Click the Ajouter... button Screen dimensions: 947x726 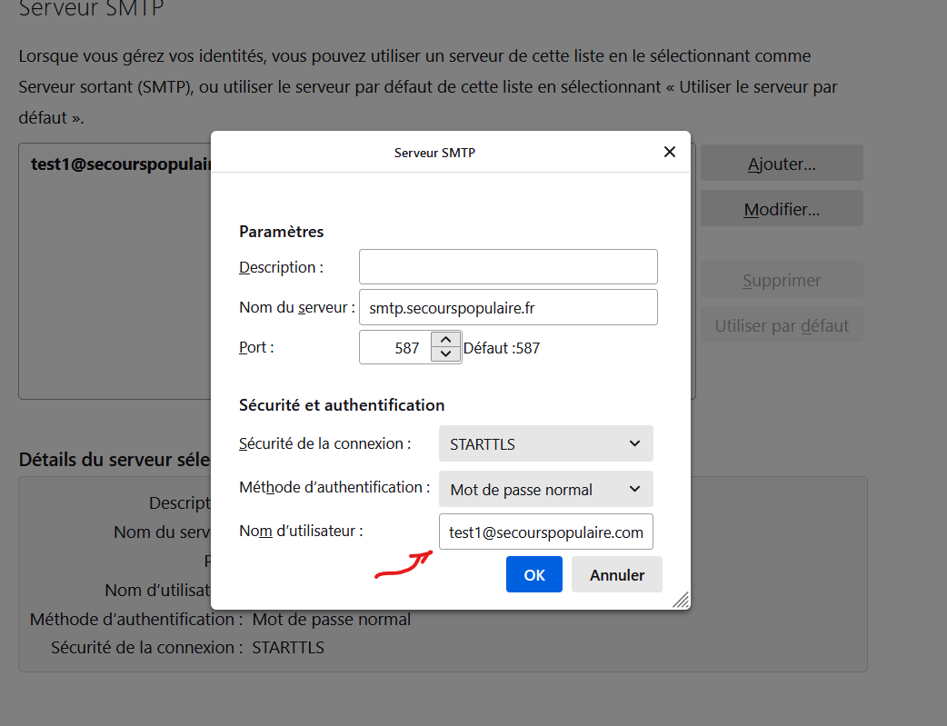tap(782, 164)
